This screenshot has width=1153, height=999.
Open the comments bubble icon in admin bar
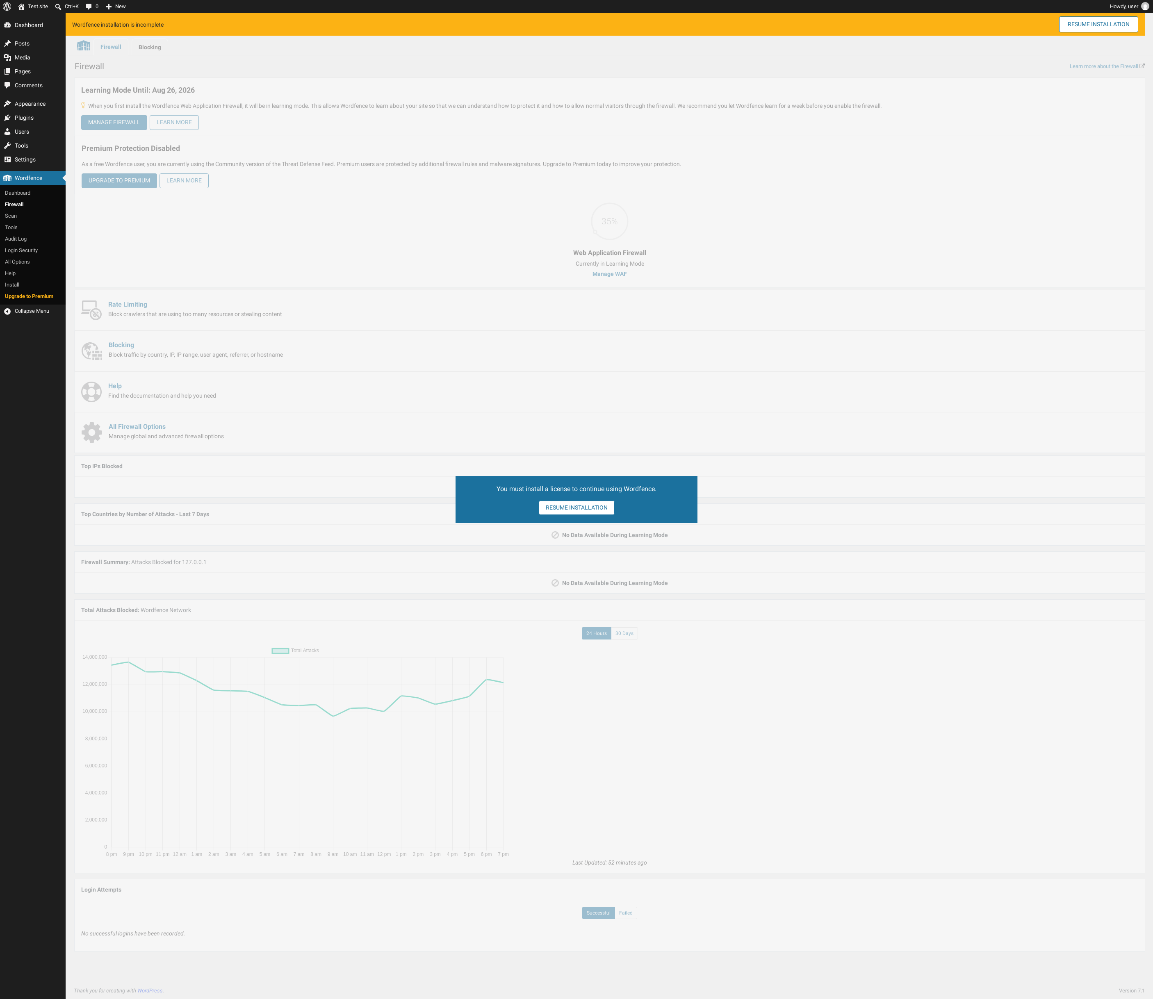(89, 7)
